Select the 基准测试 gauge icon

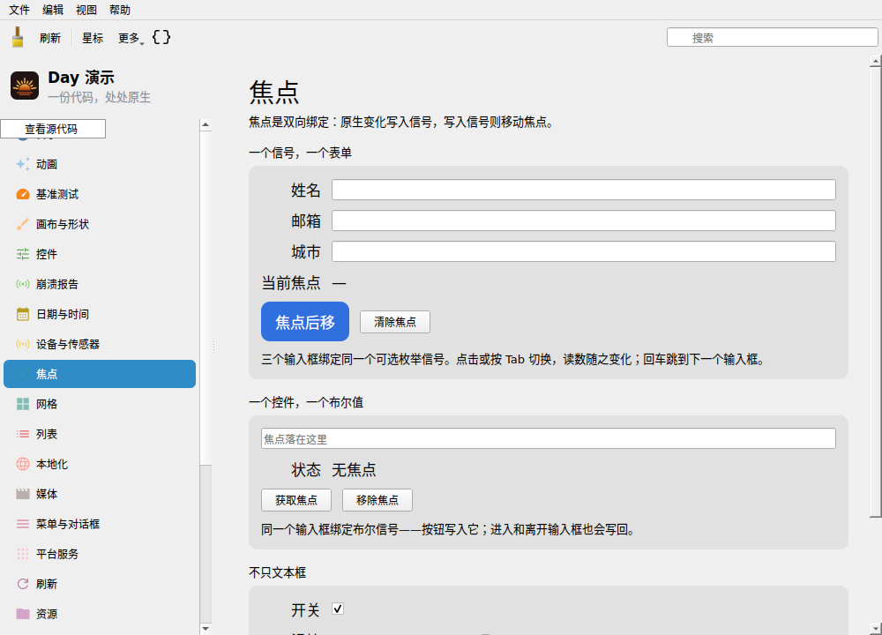click(x=23, y=194)
